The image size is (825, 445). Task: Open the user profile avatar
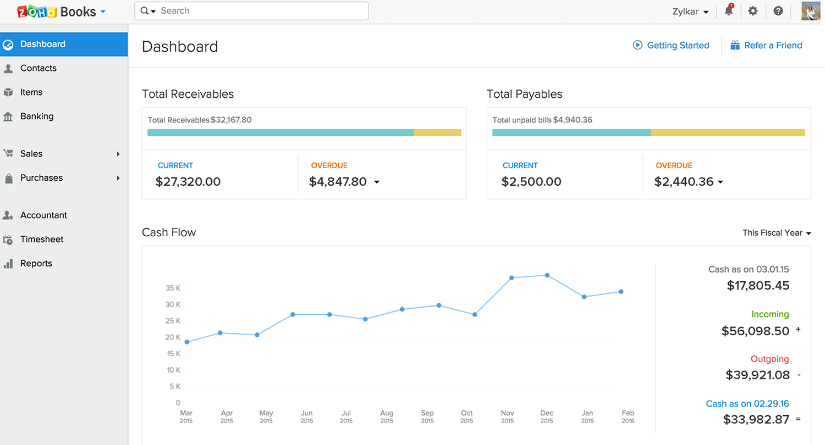[x=811, y=11]
